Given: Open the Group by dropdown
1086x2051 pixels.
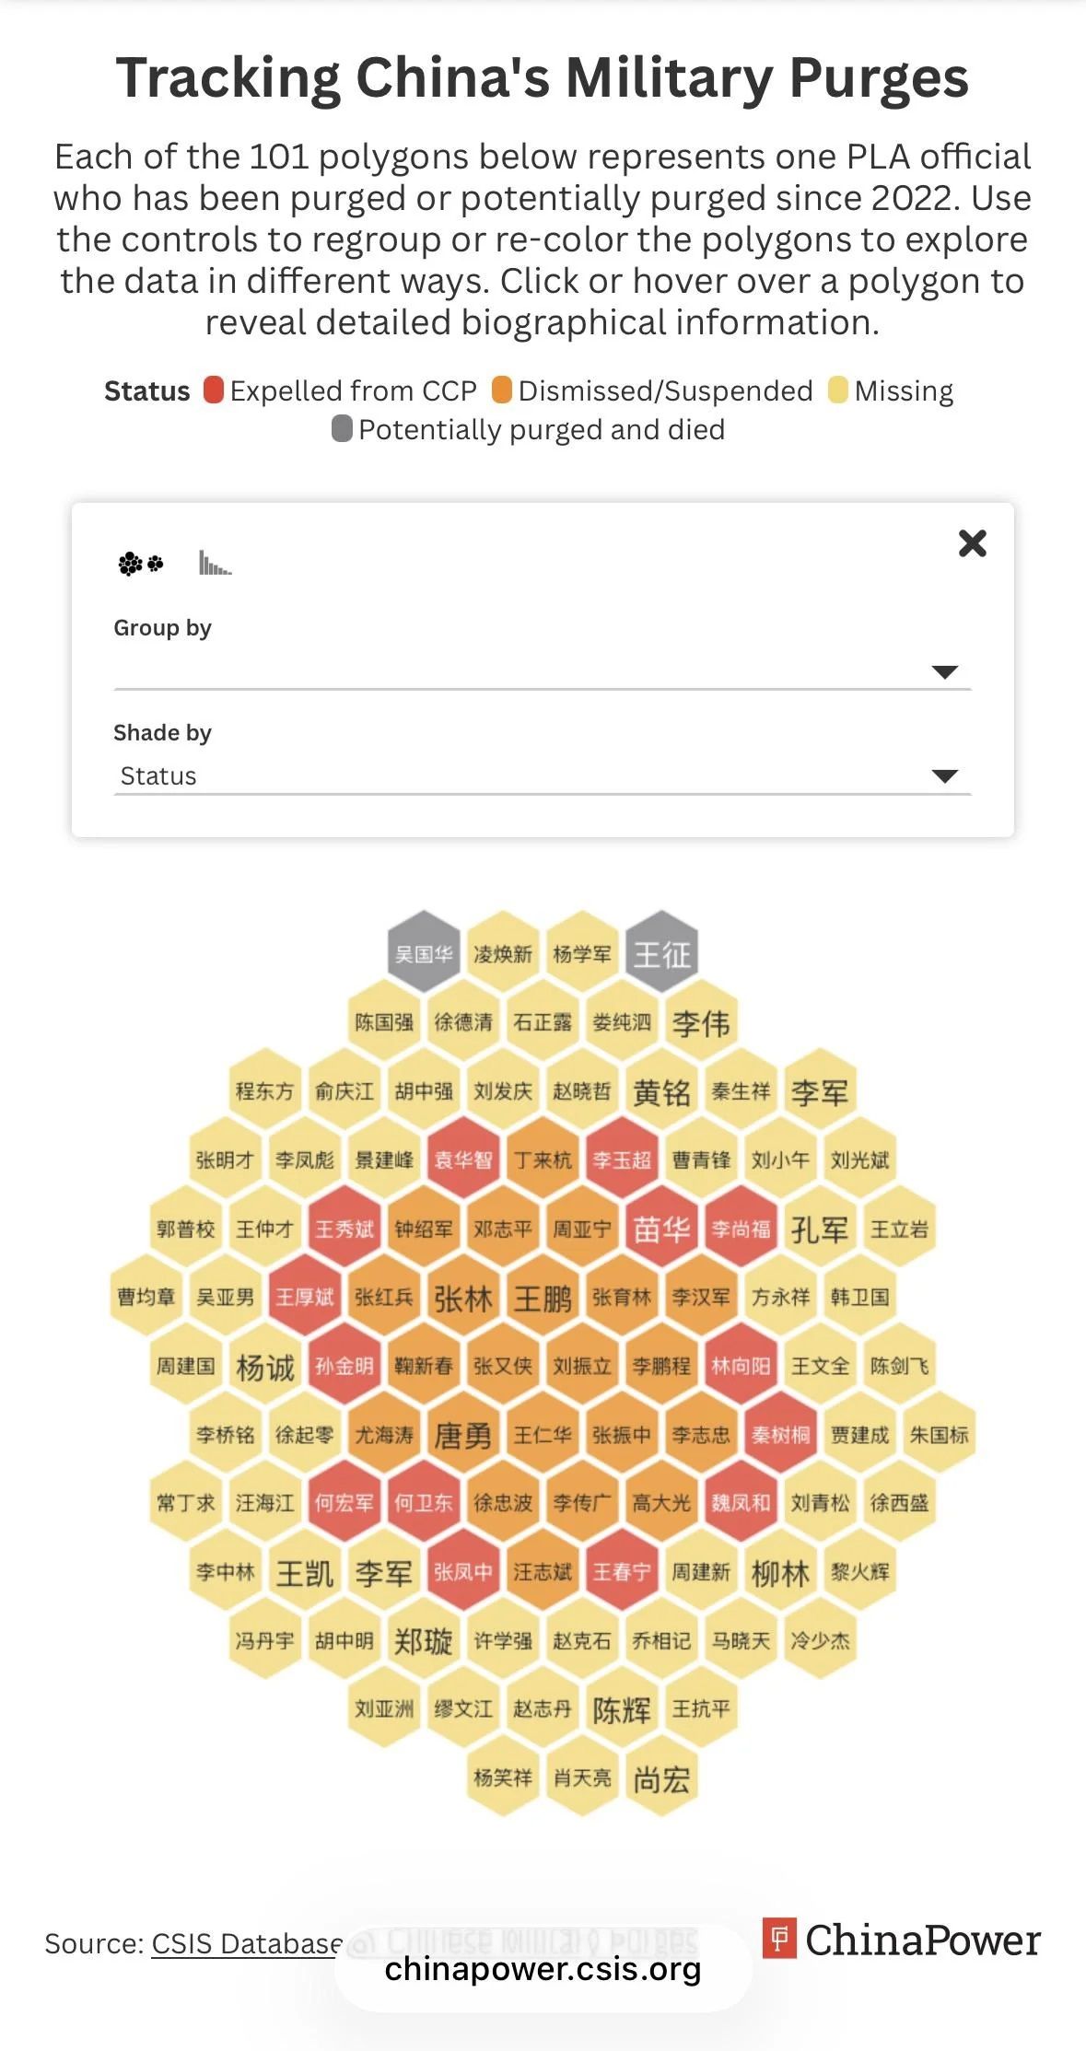Looking at the screenshot, I should tap(542, 670).
